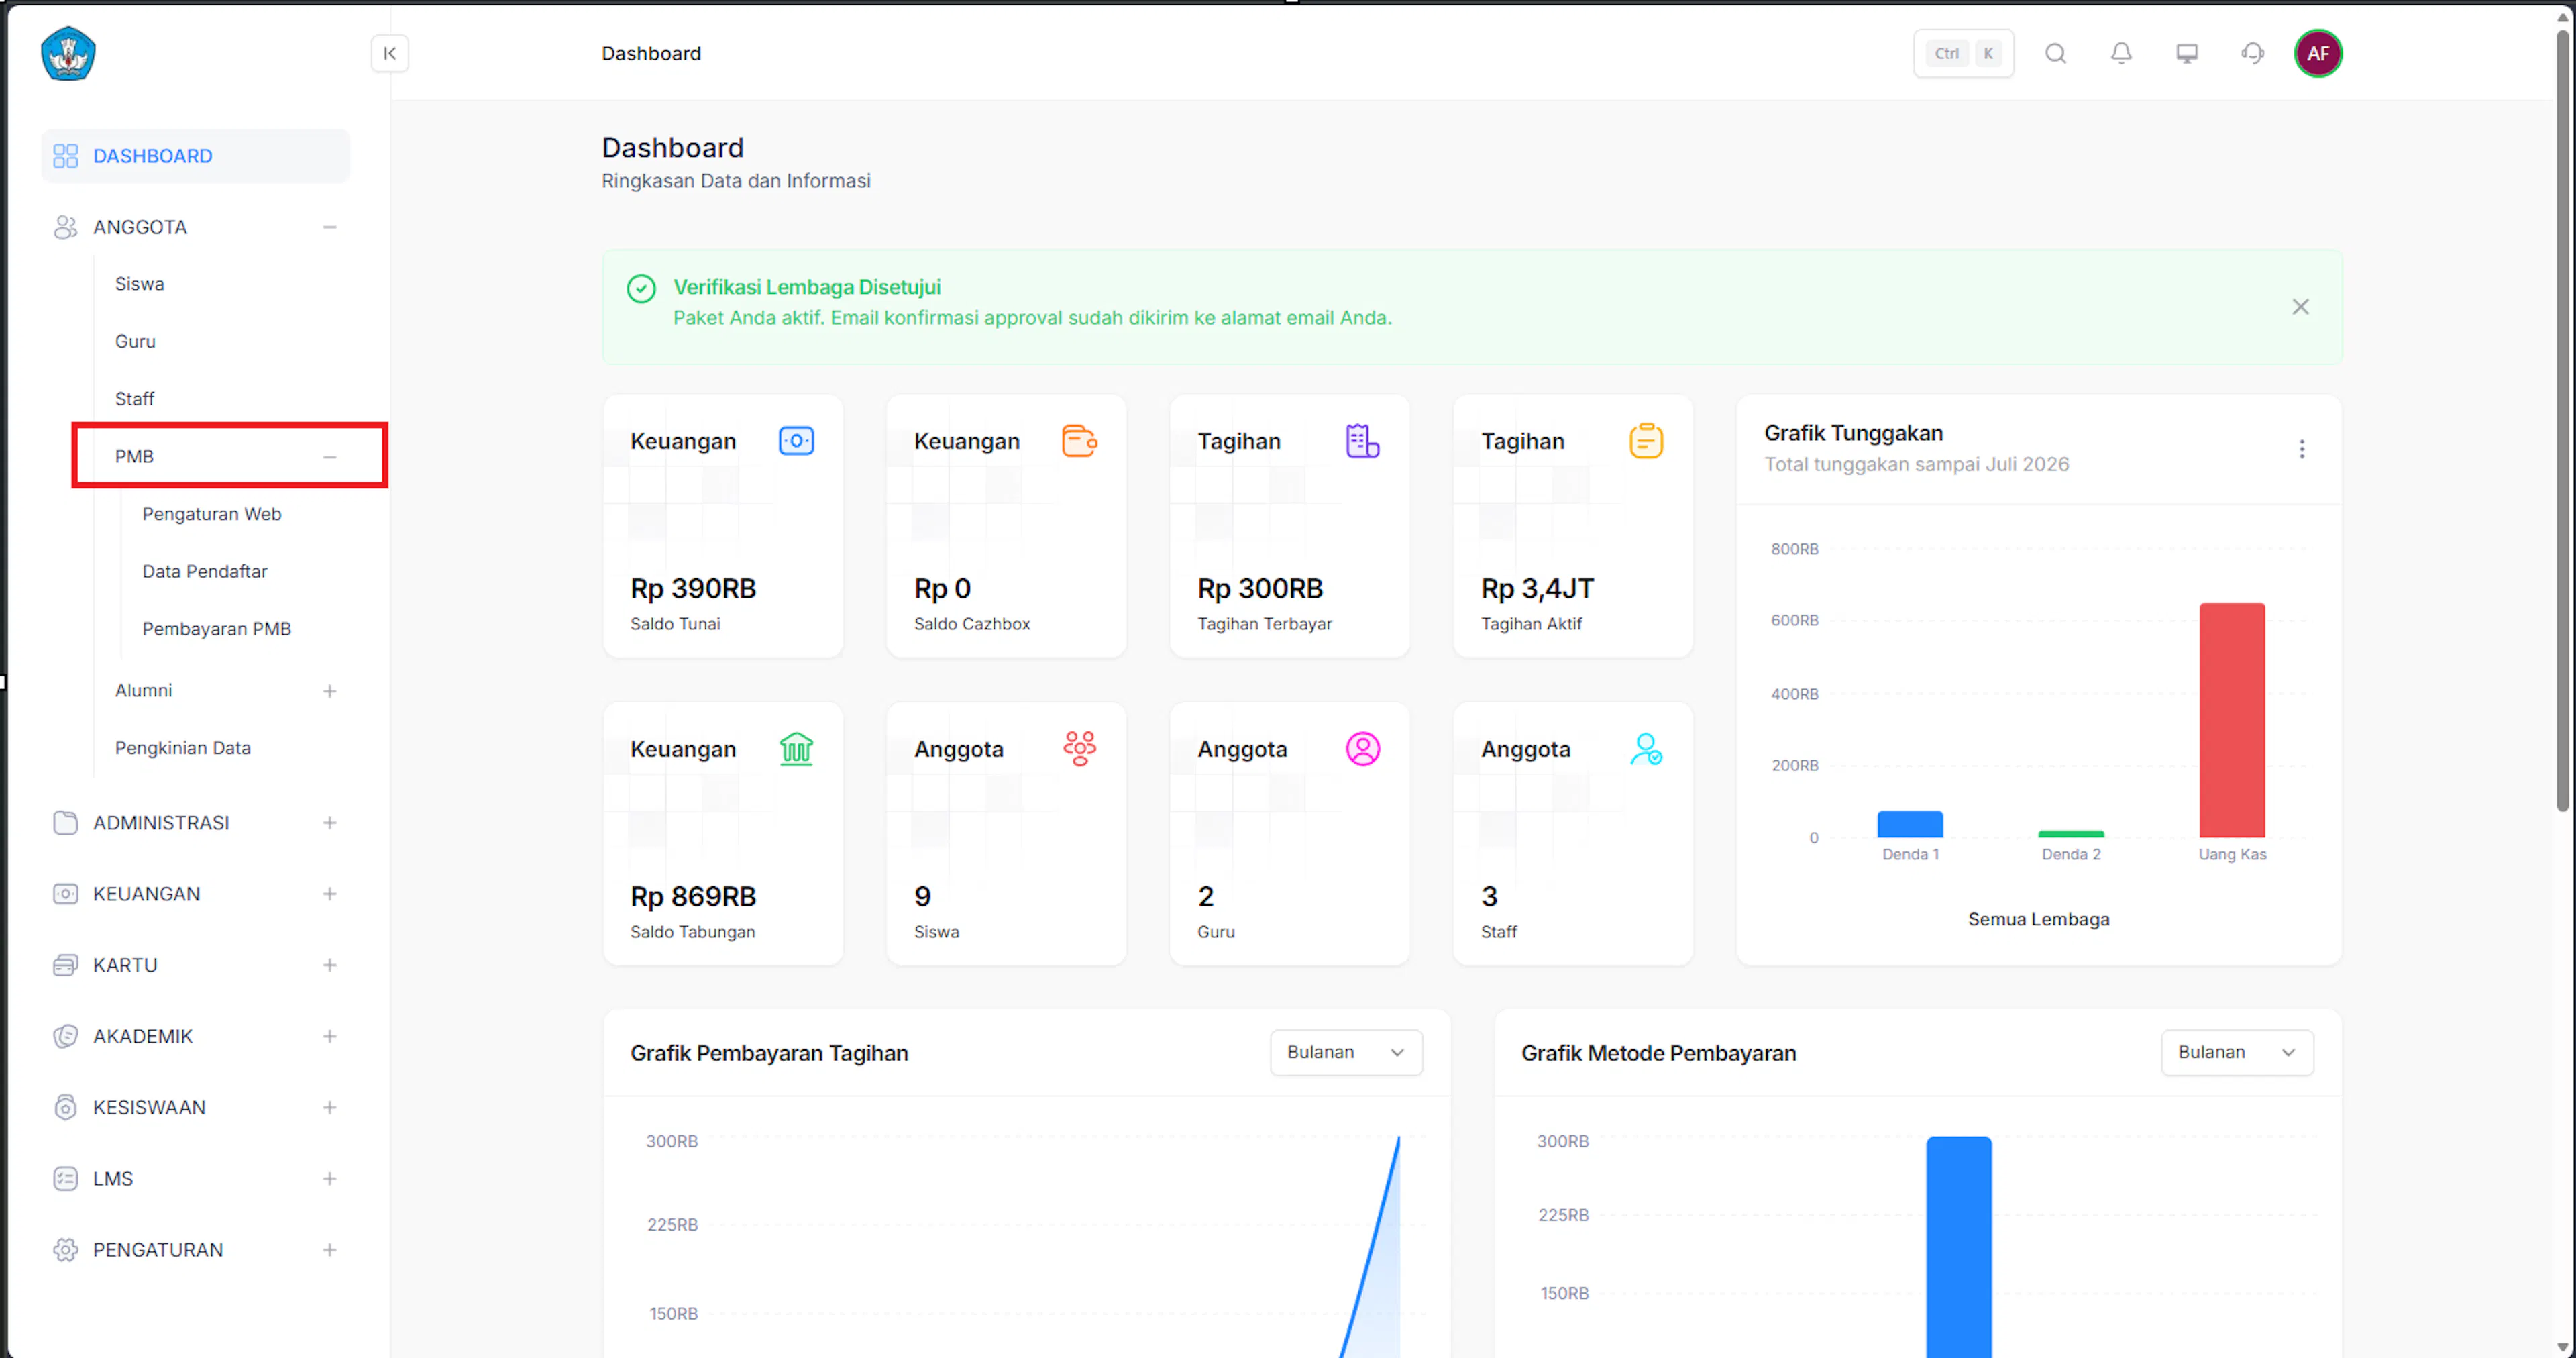
Task: Click the Saldo Tabungan bank icon
Action: tap(796, 749)
